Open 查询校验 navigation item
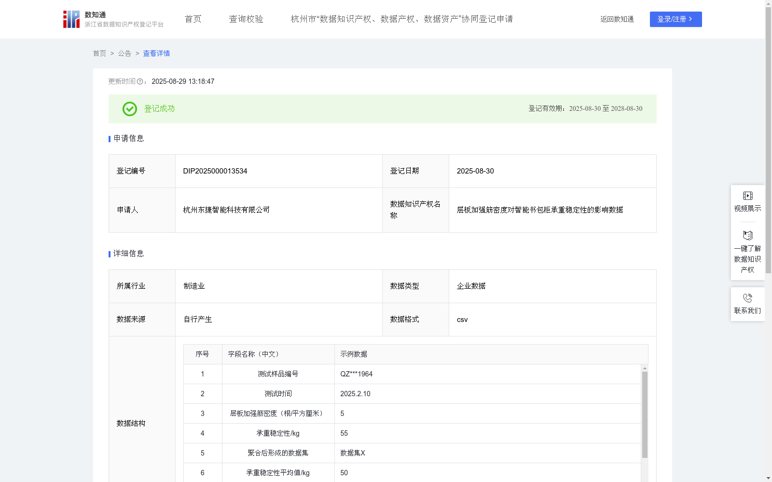 246,19
